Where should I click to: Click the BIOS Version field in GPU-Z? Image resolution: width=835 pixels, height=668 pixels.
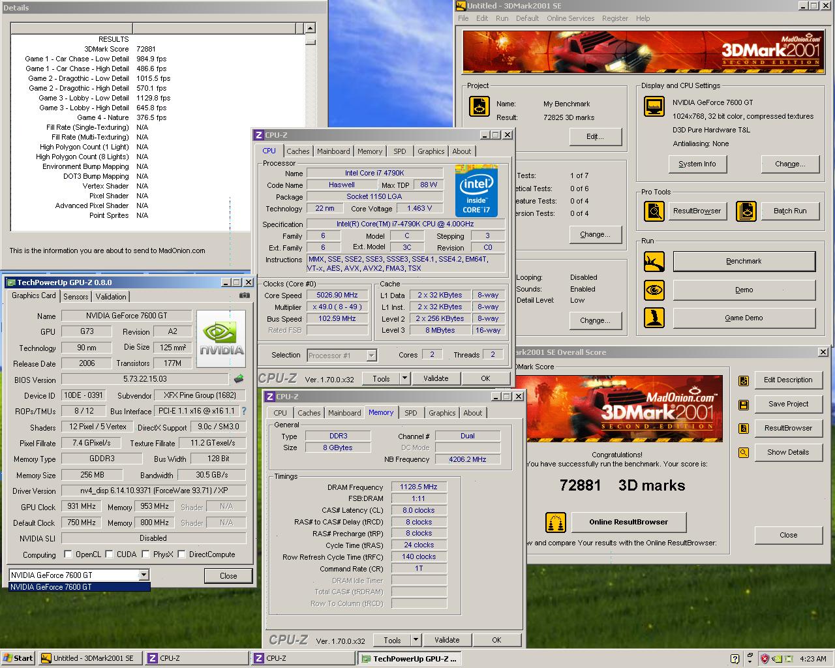pyautogui.click(x=145, y=379)
